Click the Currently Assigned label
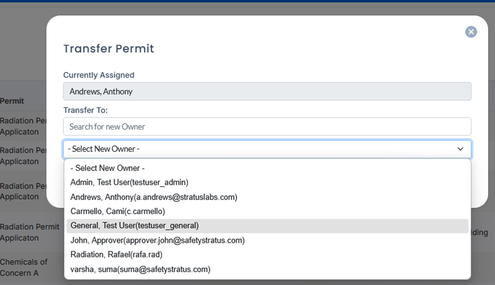Image resolution: width=495 pixels, height=285 pixels. (x=99, y=75)
